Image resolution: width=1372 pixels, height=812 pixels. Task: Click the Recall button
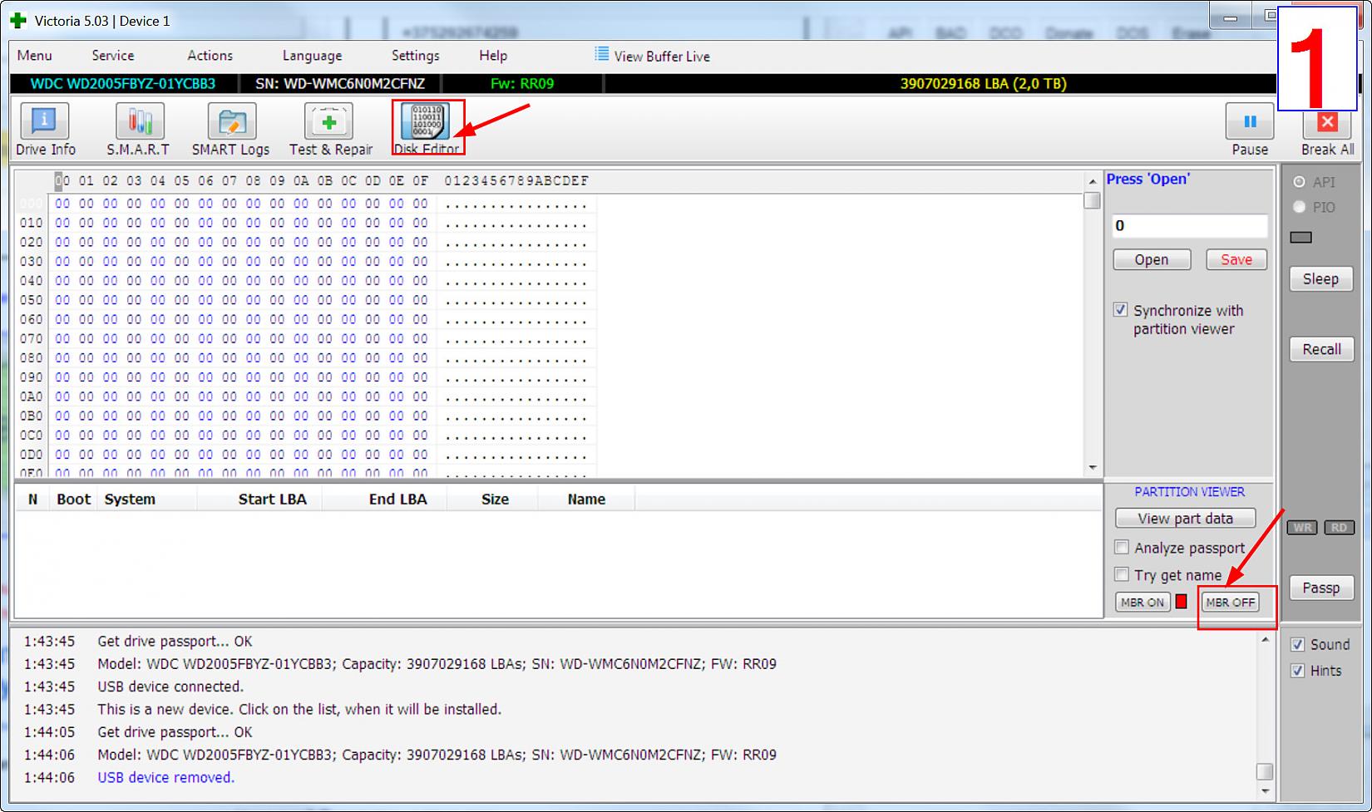click(1321, 349)
